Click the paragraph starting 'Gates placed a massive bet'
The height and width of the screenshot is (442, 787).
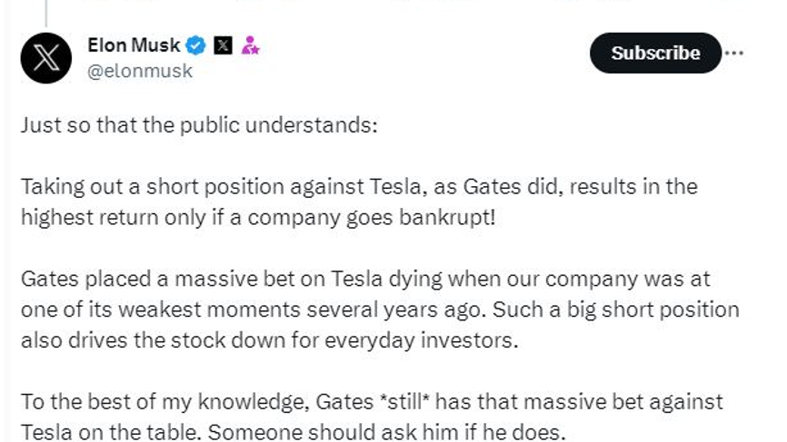click(380, 309)
